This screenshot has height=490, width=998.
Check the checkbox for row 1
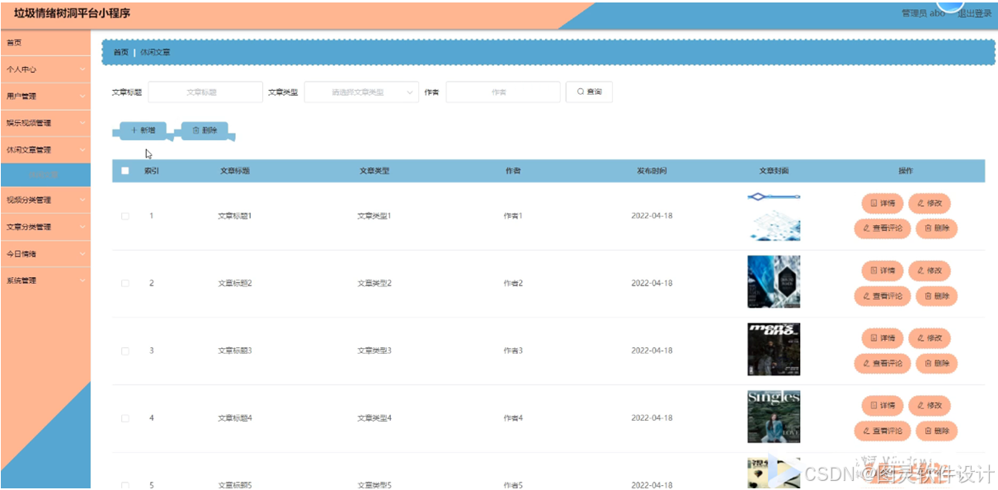125,216
